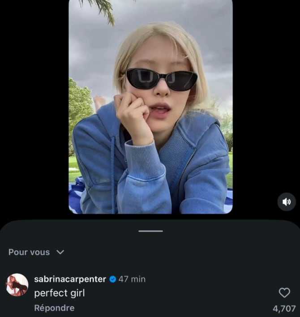Click the blue verified badge

[113, 279]
